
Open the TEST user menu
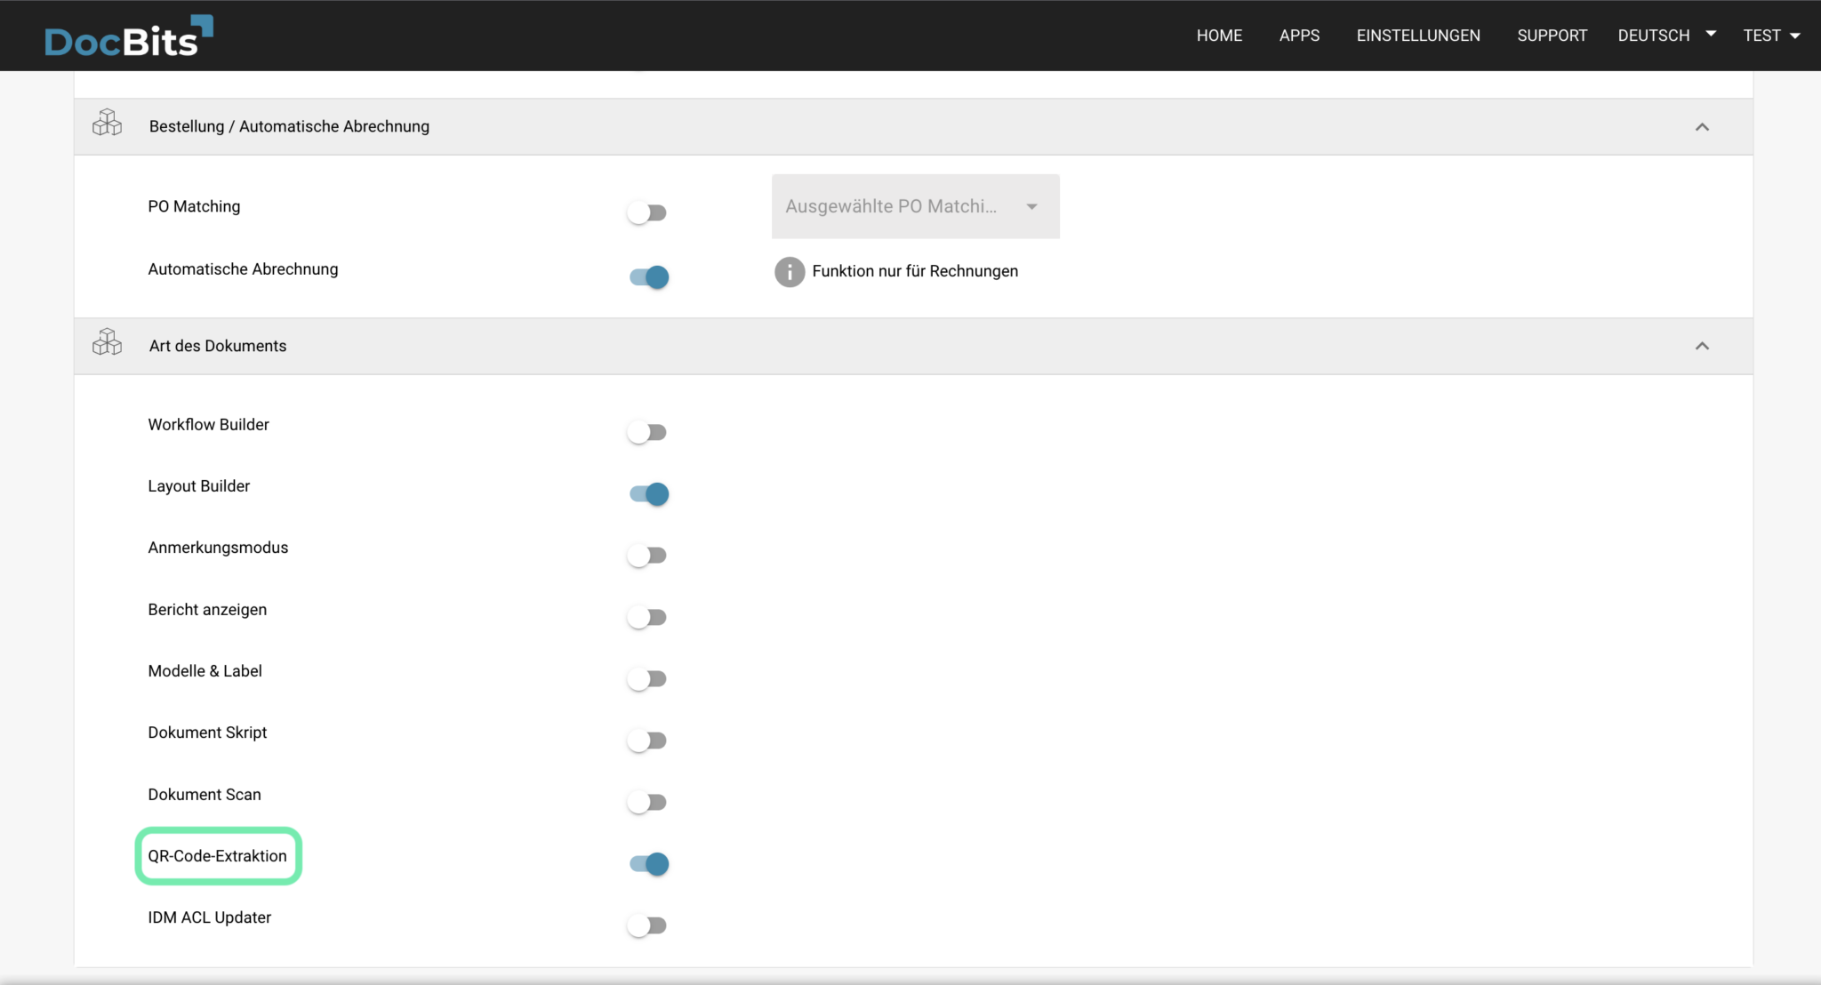[1770, 36]
